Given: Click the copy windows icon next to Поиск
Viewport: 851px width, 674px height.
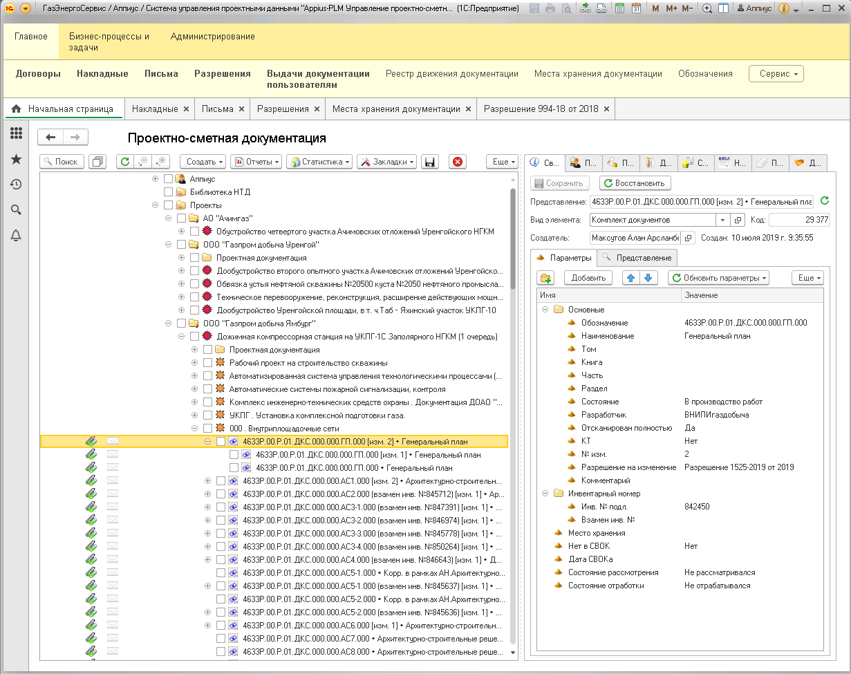Looking at the screenshot, I should click(97, 162).
